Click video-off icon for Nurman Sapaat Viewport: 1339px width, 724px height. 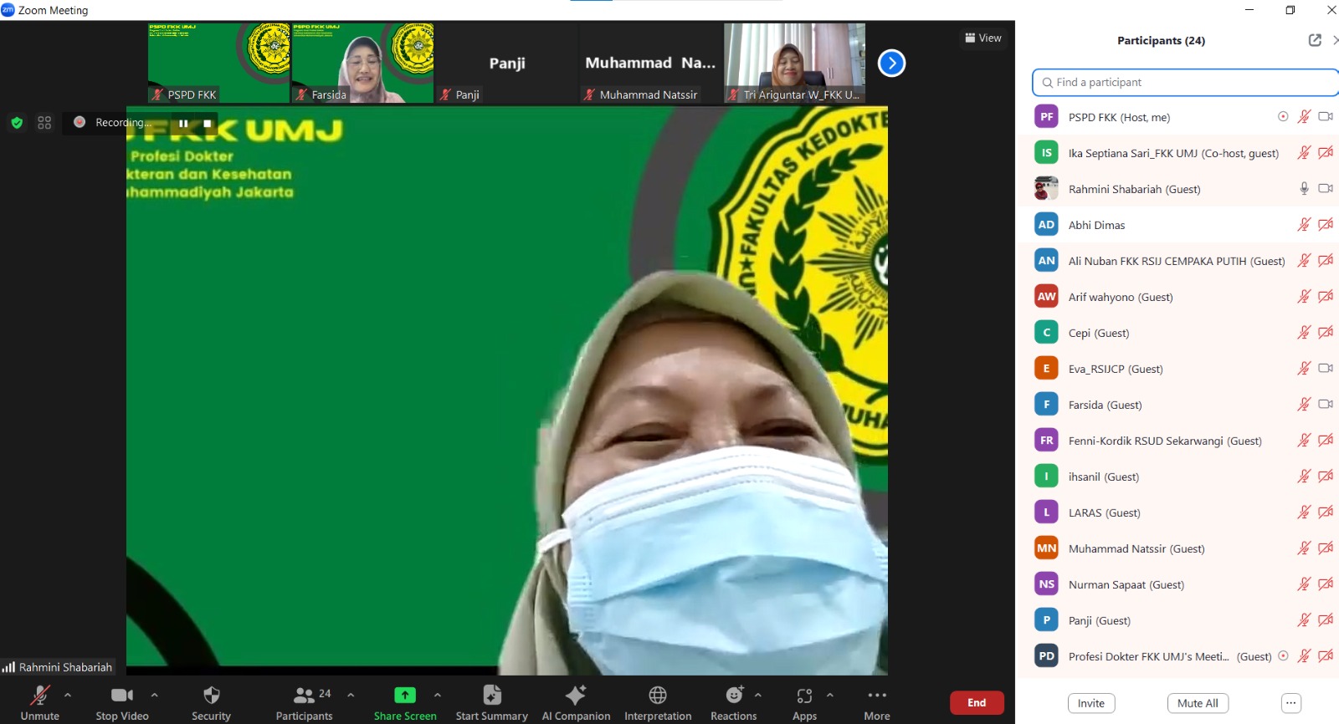point(1326,584)
